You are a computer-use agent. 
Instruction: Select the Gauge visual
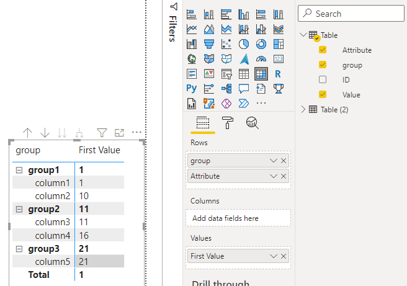(261, 59)
